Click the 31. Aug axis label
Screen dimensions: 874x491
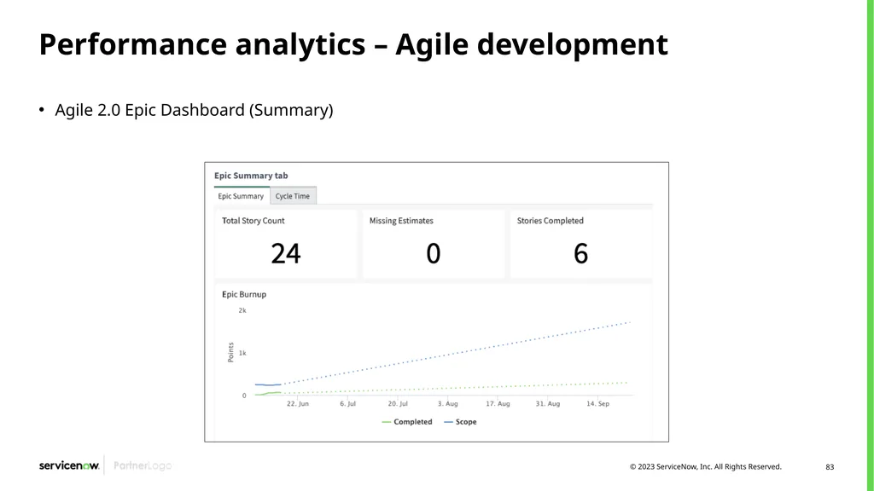548,403
